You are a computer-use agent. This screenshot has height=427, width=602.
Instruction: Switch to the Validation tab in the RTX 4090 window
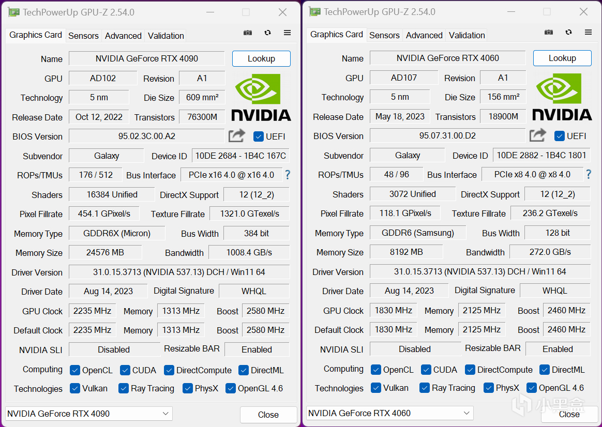166,36
